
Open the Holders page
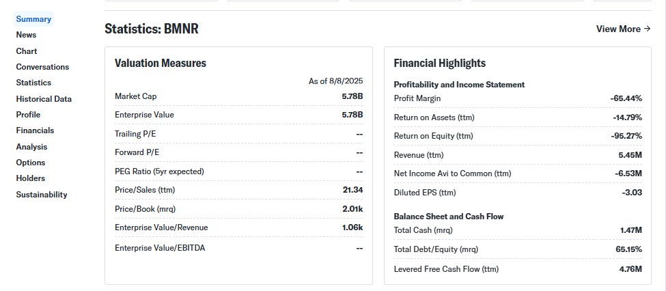coord(31,178)
